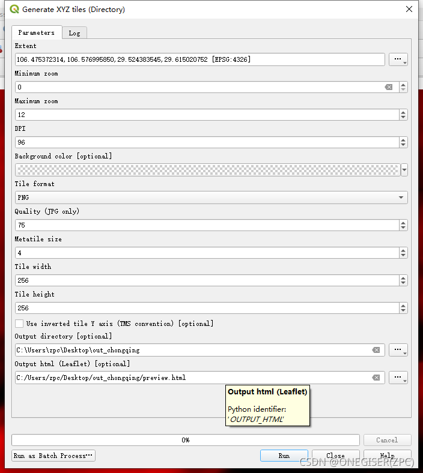The image size is (423, 473).
Task: Focus the Metatile size field
Action: [207, 253]
